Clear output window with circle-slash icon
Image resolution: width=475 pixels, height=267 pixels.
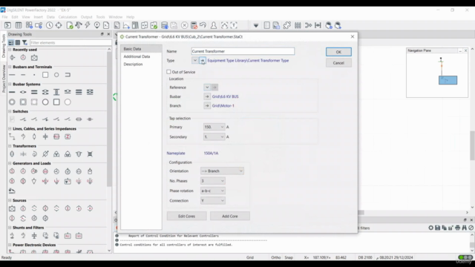(x=471, y=228)
